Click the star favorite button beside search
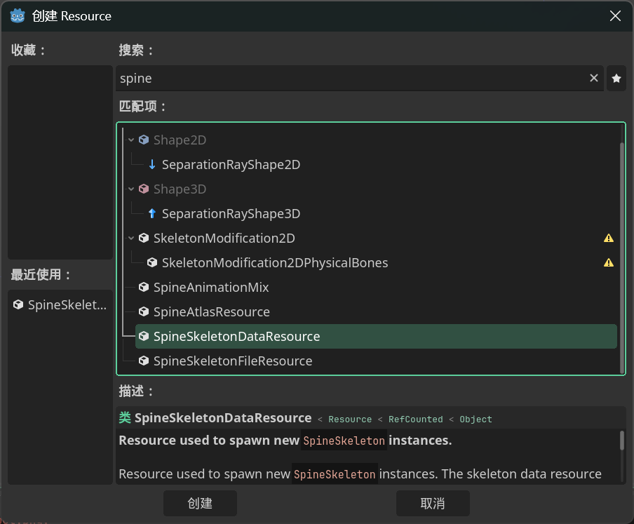The image size is (634, 524). (x=616, y=79)
